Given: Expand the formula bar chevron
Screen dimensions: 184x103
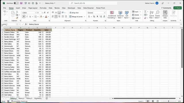Looking at the screenshot, I should pyautogui.click(x=181, y=24).
